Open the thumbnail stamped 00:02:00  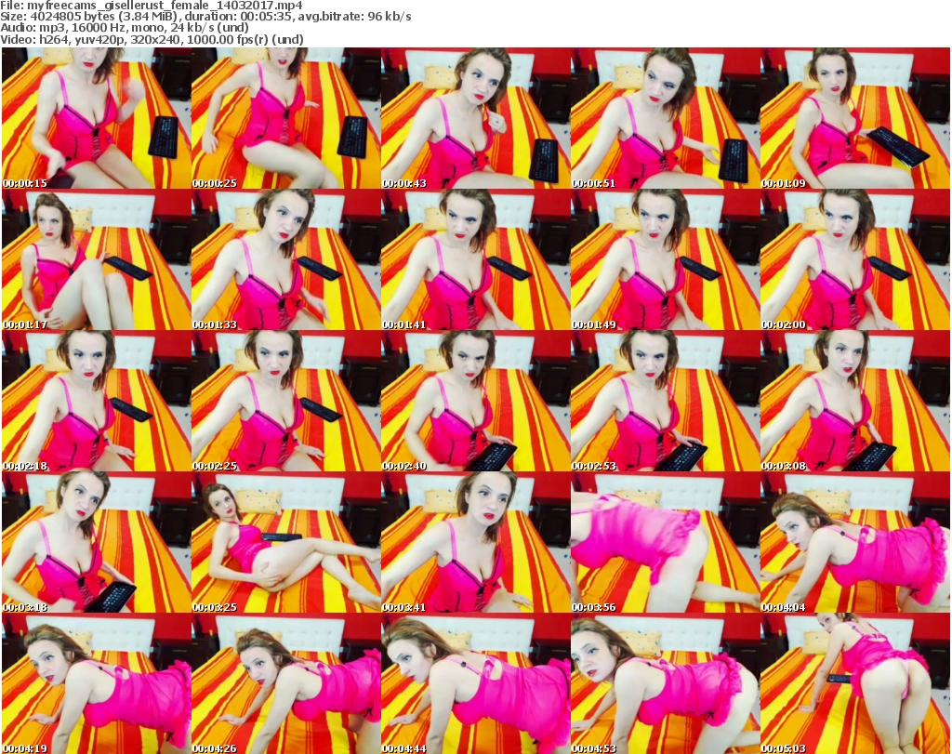tap(855, 259)
